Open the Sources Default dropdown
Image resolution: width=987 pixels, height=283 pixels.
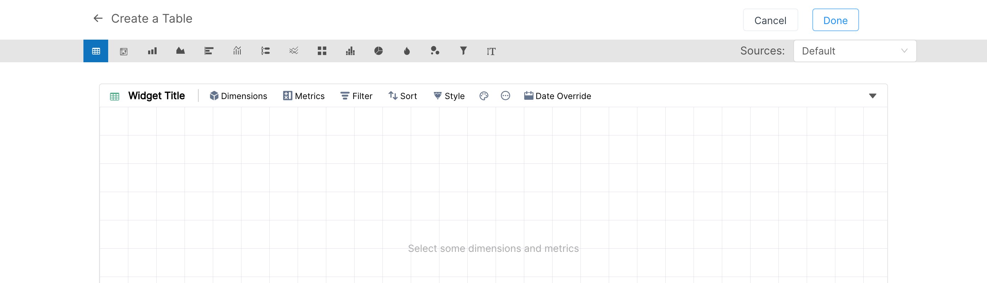[x=855, y=51]
